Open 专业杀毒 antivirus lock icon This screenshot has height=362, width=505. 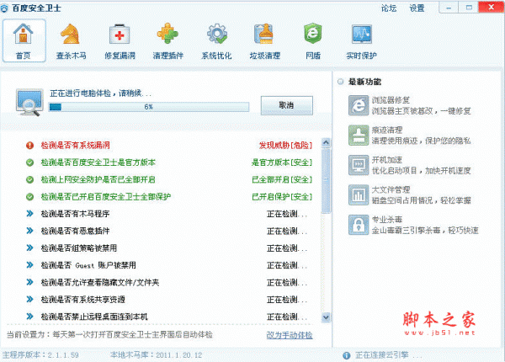pos(359,225)
